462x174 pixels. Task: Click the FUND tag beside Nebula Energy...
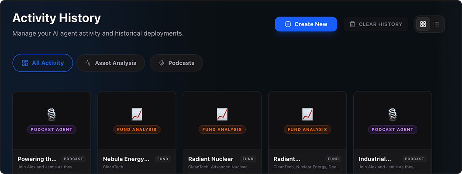coord(163,159)
